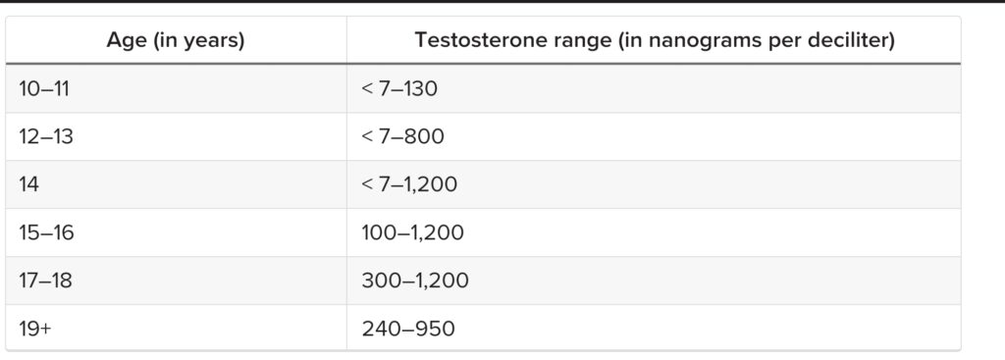Select the age 14 cell
Screen dimensions: 1005x360
coord(176,184)
